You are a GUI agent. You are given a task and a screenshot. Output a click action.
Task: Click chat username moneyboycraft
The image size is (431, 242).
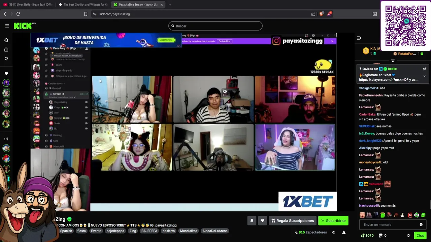[x=370, y=162]
